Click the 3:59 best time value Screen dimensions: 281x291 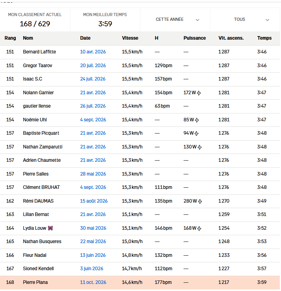coord(105,24)
